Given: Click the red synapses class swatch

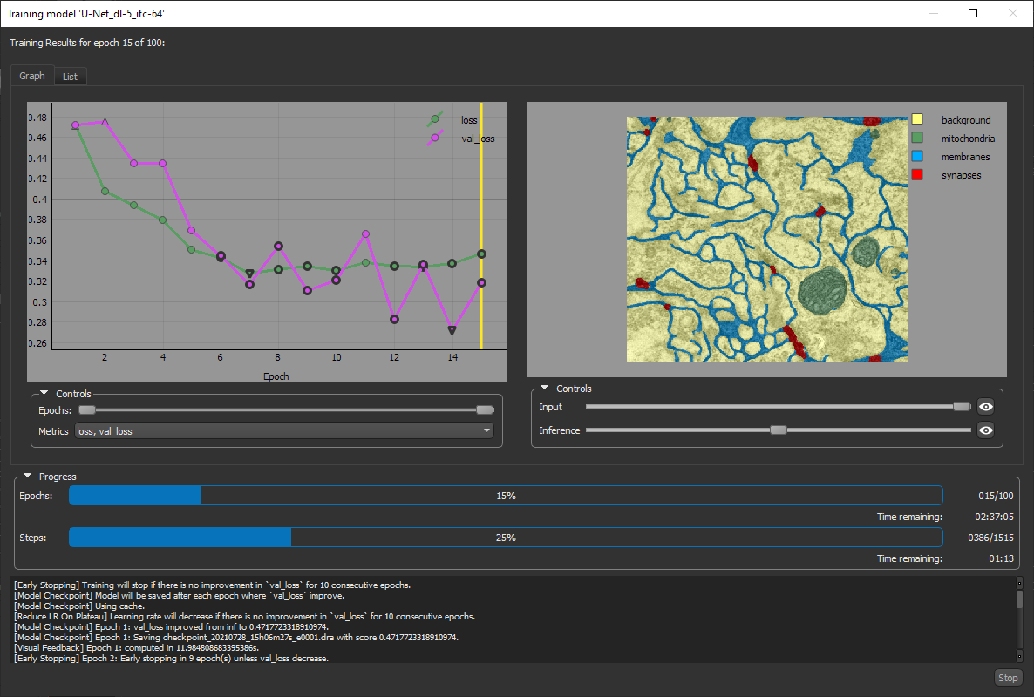Looking at the screenshot, I should click(x=916, y=175).
